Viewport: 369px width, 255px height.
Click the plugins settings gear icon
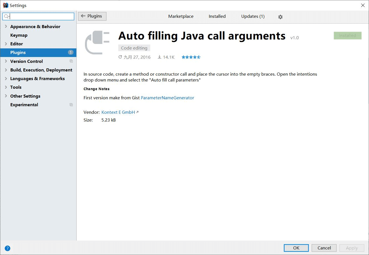(280, 17)
